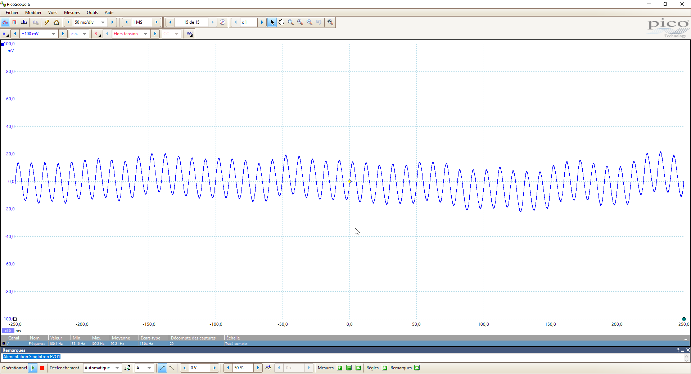Switch to Spectrum mode icon
Screen dimensions: 691x374
pos(24,22)
